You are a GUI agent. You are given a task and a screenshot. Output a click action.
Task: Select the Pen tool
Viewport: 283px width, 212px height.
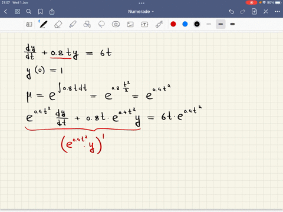coord(43,24)
